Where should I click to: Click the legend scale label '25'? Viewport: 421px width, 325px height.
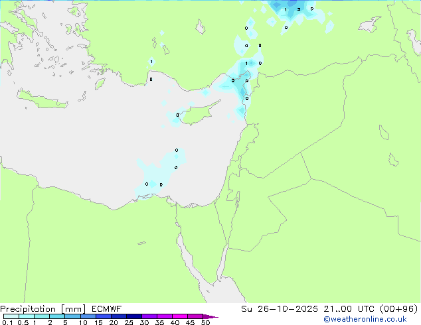129,322
